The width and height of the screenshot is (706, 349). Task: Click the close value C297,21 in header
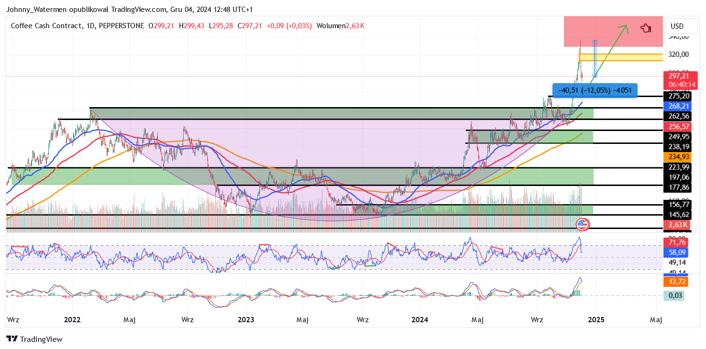[x=250, y=26]
